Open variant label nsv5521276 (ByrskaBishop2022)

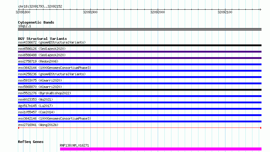(45, 93)
